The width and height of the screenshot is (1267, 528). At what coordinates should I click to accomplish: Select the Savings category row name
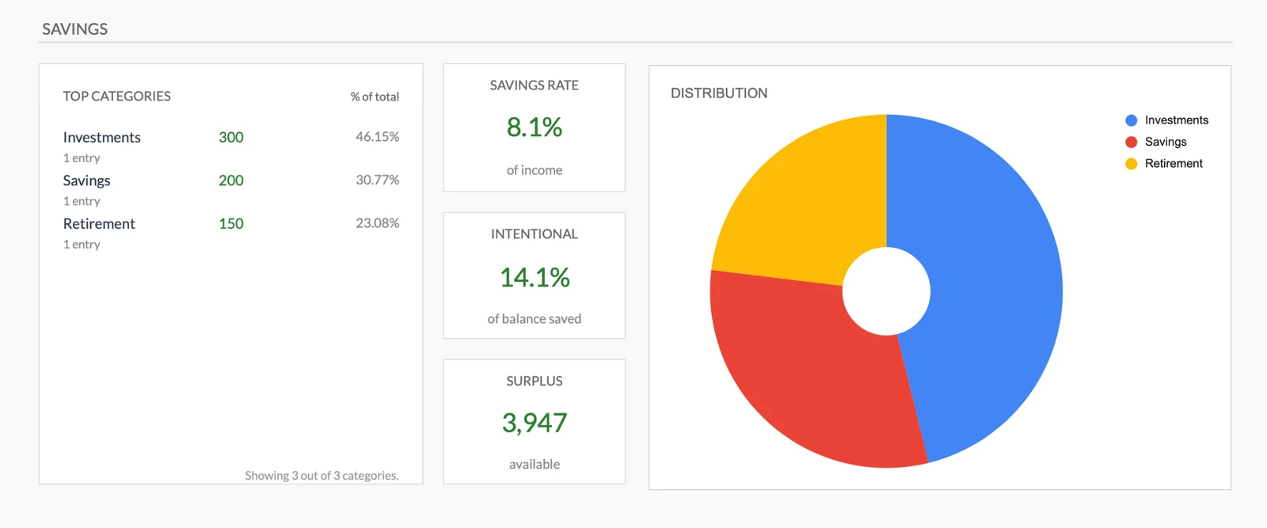(x=86, y=180)
